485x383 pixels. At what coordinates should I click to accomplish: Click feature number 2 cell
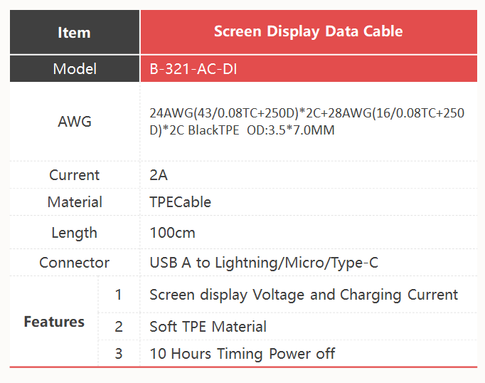pyautogui.click(x=119, y=327)
